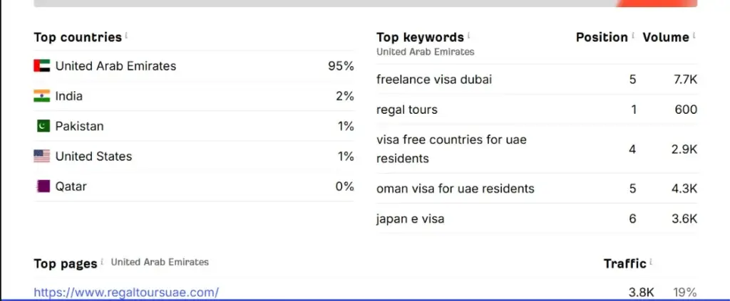Select the japan e visa keyword
This screenshot has width=730, height=301.
(x=410, y=218)
